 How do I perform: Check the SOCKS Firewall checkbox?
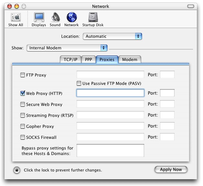point(23,137)
